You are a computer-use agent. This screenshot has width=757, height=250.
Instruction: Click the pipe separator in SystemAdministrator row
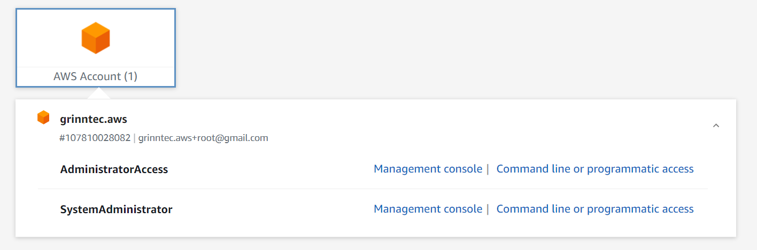(x=488, y=209)
